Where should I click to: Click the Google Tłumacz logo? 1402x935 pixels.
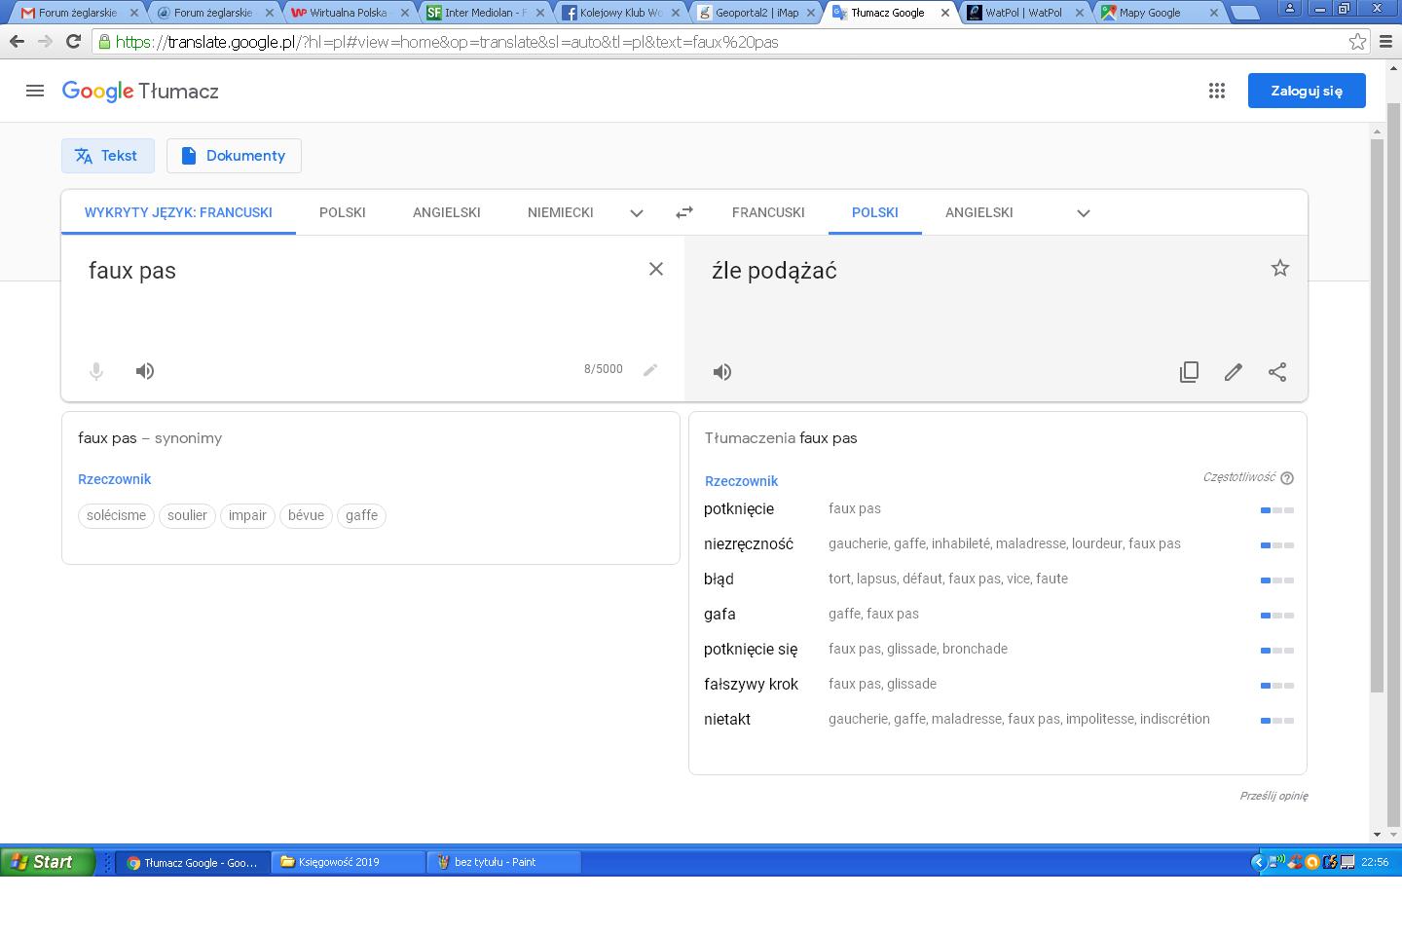click(140, 91)
